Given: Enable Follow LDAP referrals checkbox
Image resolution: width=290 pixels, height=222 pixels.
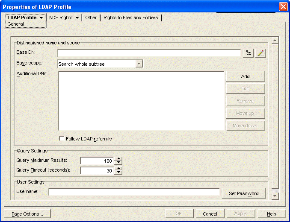Looking at the screenshot, I should tap(62, 139).
